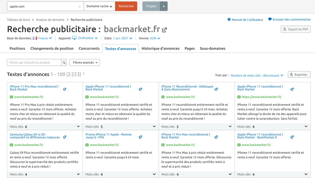Screen dimensions: 315x178
Task: Click Export to PDF button
Action: pos(295,29)
